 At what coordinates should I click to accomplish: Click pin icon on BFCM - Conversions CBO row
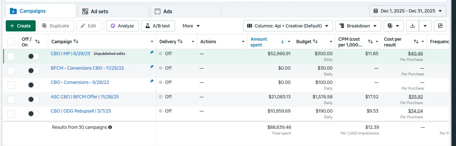[152, 67]
